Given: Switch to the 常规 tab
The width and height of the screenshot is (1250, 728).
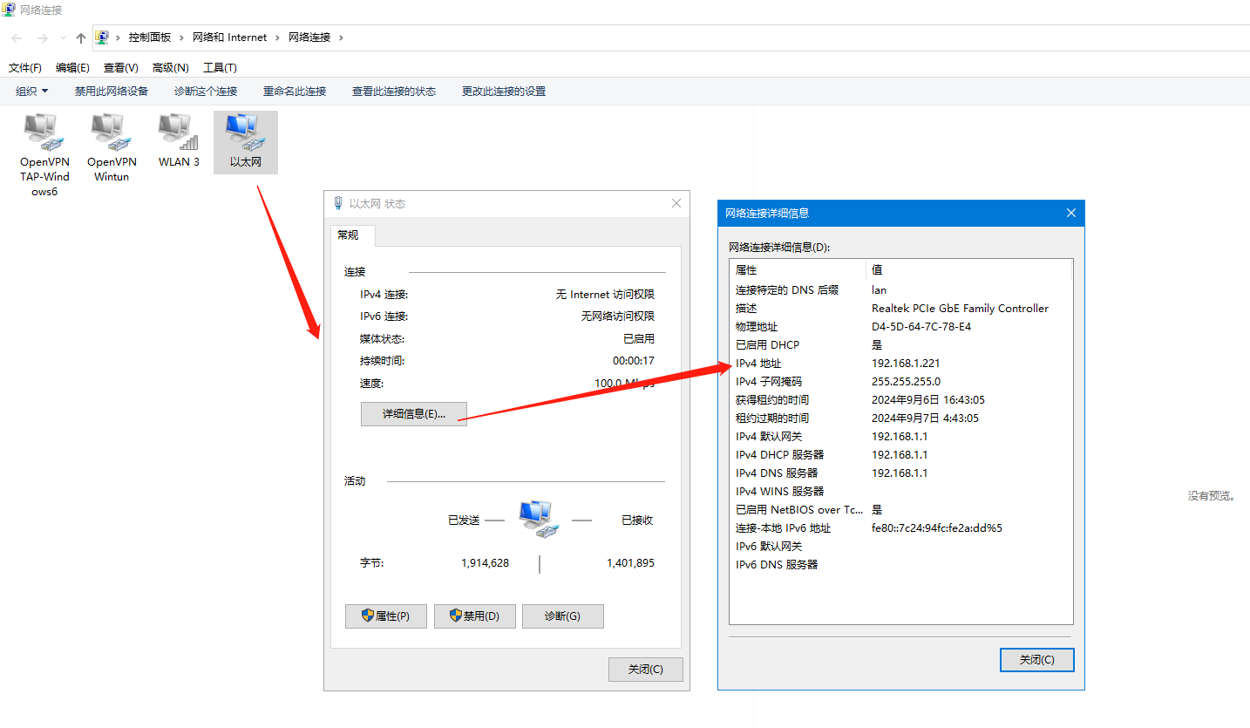Looking at the screenshot, I should click(348, 235).
